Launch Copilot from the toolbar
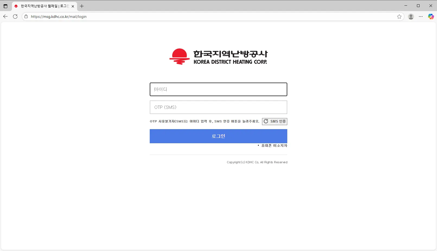 tap(431, 17)
